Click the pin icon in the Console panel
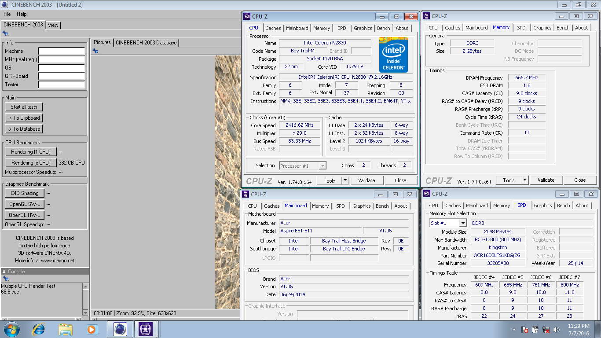 click(5, 279)
